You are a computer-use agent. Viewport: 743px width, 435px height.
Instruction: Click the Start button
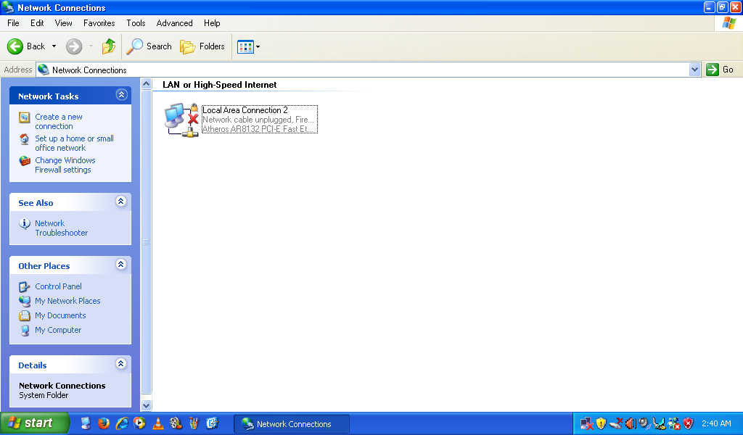click(35, 423)
